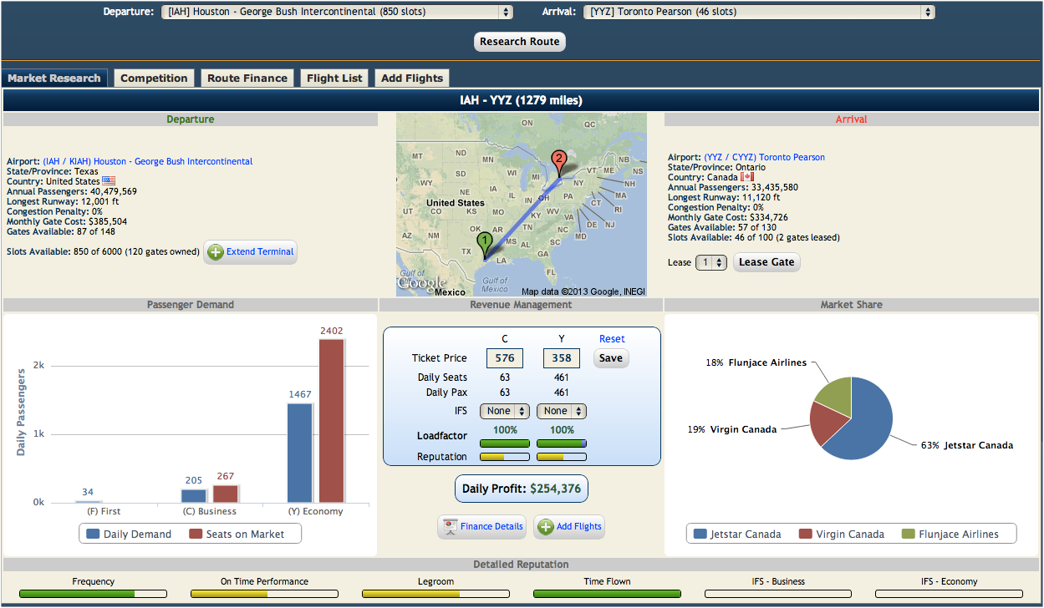This screenshot has width=1044, height=608.
Task: Open the Departure airport dropdown
Action: point(337,12)
